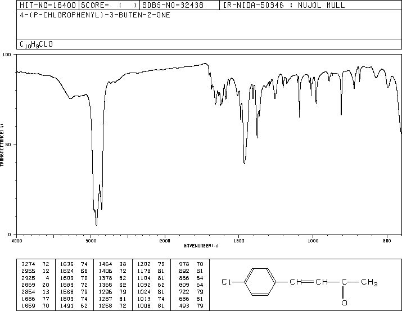
Task: Click the WAVENUMBER axis title
Action: tap(201, 246)
